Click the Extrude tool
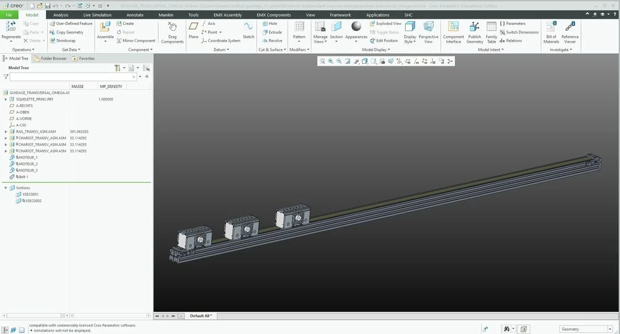This screenshot has height=334, width=620. (272, 32)
